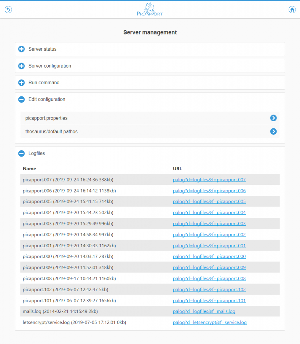Image resolution: width=300 pixels, height=344 pixels.
Task: Click the PicApport logo
Action: [150, 9]
